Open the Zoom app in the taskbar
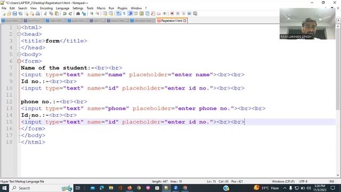Viewport: 341px width, 192px height. [x=176, y=188]
